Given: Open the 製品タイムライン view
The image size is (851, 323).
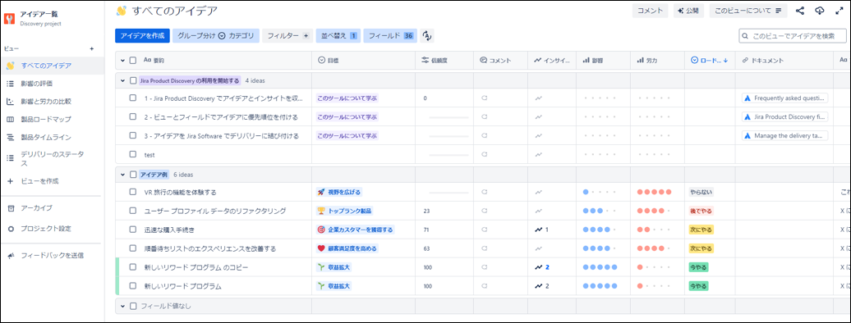Looking at the screenshot, I should tap(52, 137).
